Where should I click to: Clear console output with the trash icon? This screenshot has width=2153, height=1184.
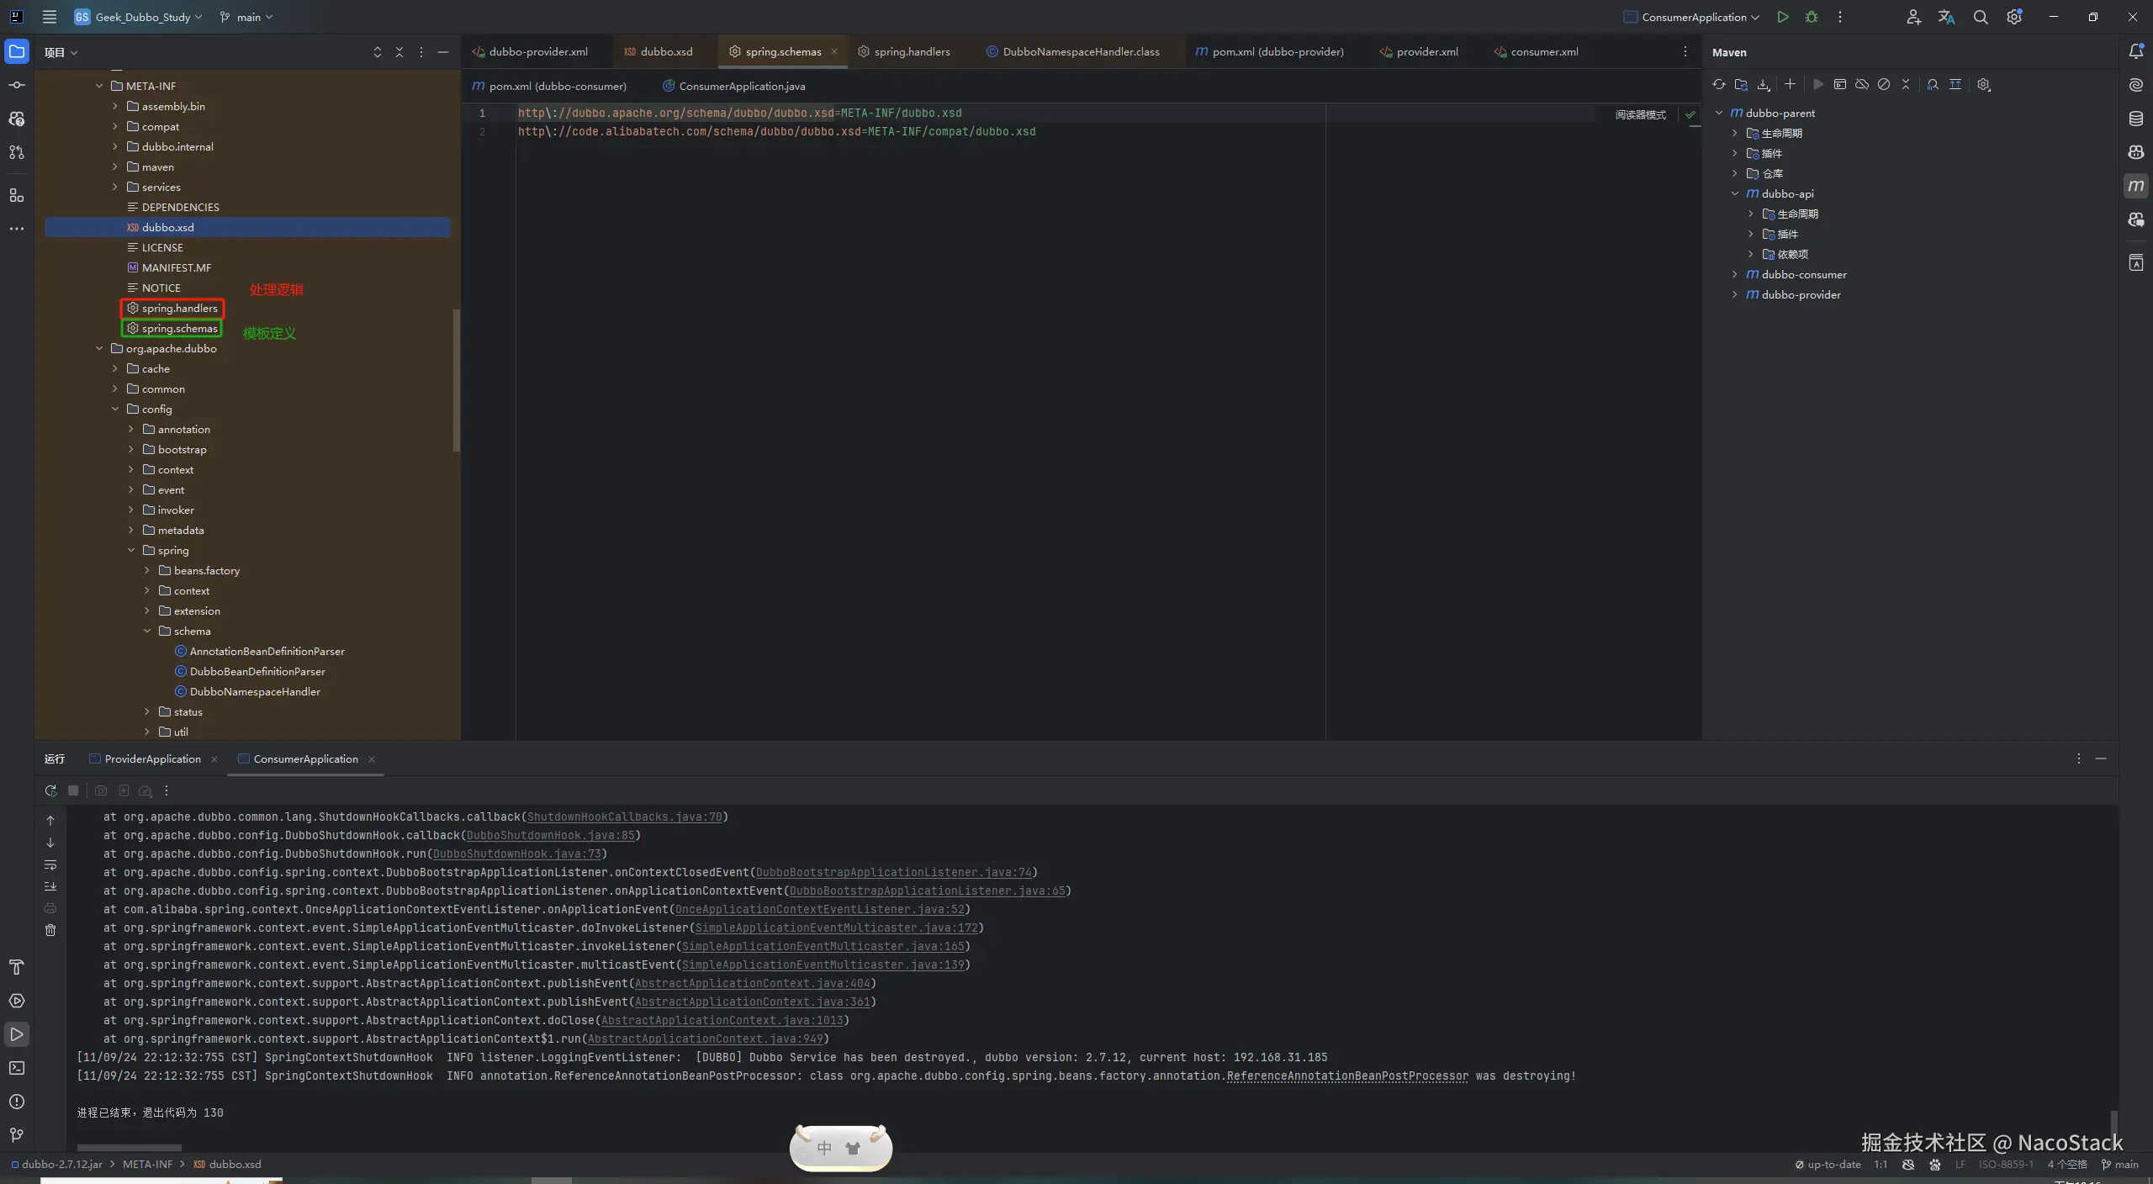pos(50,930)
